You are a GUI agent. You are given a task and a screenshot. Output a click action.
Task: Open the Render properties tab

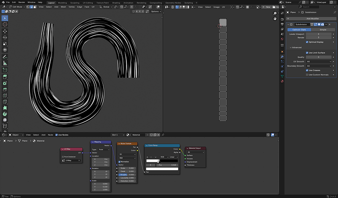[282, 19]
